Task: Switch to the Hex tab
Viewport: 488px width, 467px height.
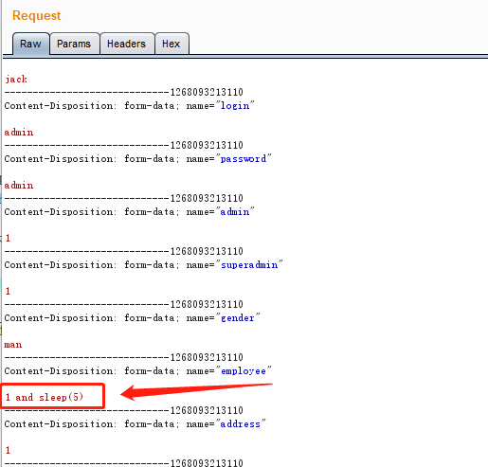Action: click(x=172, y=44)
